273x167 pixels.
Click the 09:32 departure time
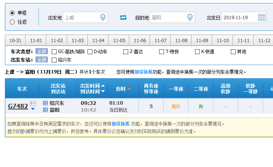[89, 103]
